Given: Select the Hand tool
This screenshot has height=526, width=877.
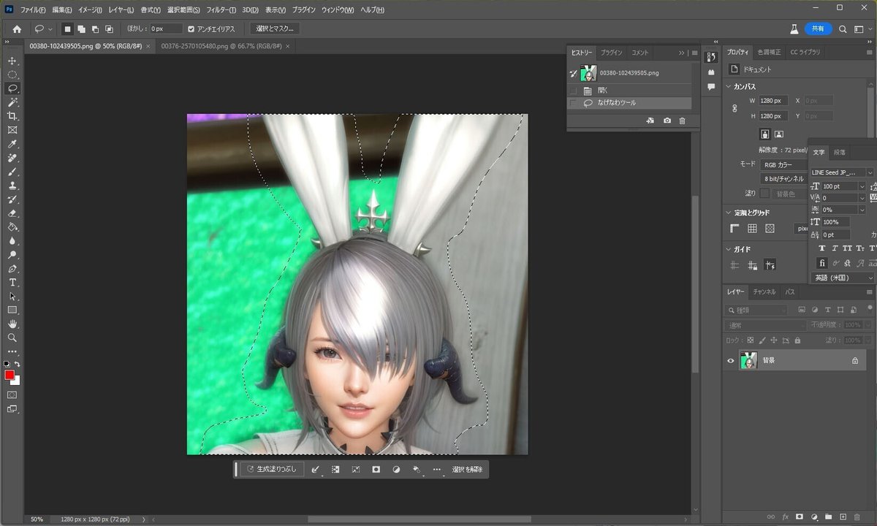Looking at the screenshot, I should (12, 324).
